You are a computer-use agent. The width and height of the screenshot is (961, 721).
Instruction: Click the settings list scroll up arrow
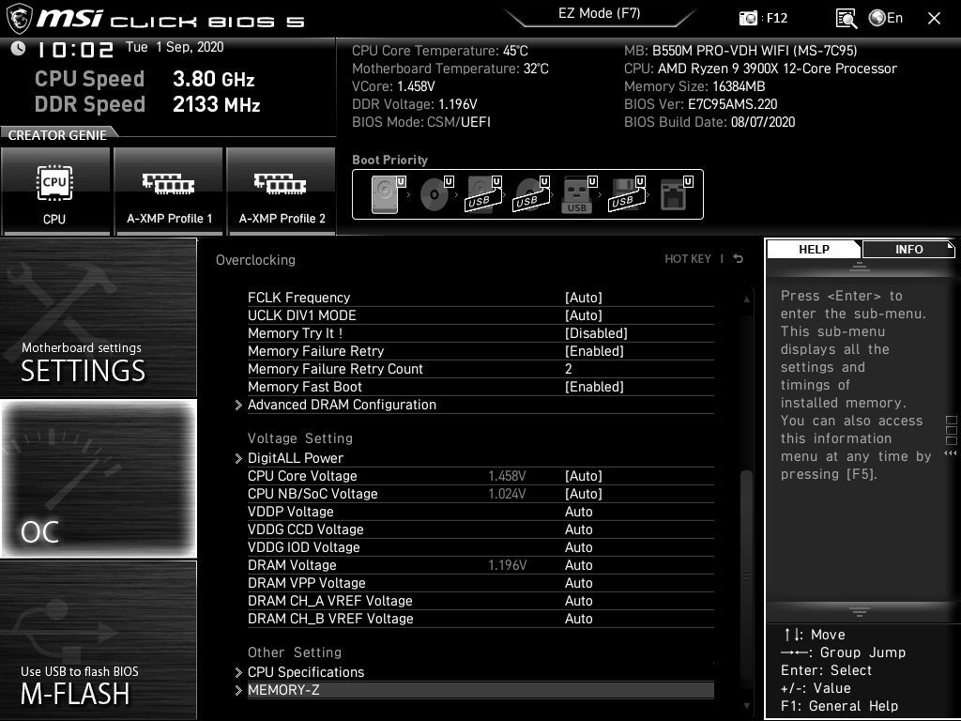[x=746, y=299]
